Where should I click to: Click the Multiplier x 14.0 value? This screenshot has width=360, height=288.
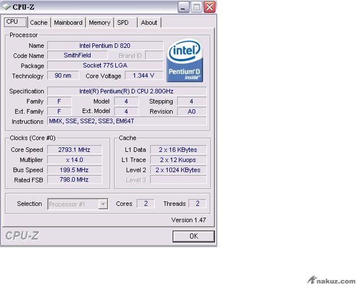click(x=74, y=160)
